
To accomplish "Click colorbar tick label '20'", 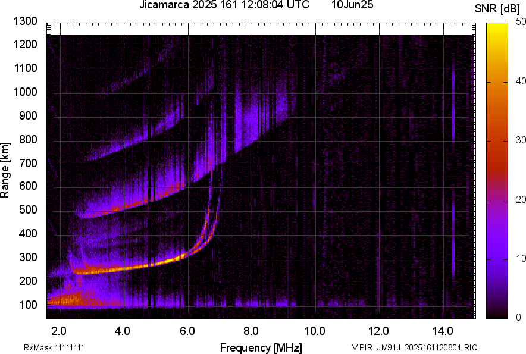I will (521, 200).
